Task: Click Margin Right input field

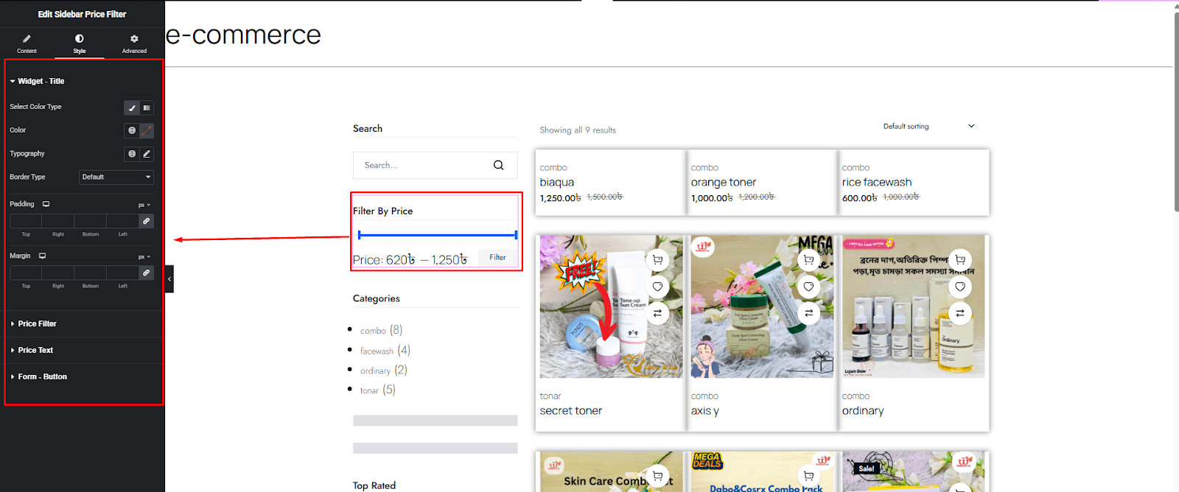Action: point(58,273)
